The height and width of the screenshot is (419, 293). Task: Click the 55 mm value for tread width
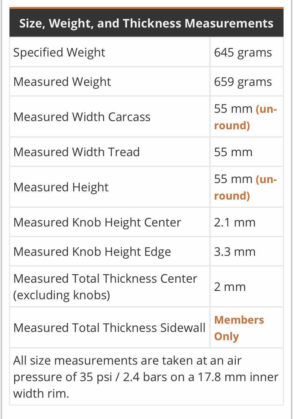(x=233, y=152)
